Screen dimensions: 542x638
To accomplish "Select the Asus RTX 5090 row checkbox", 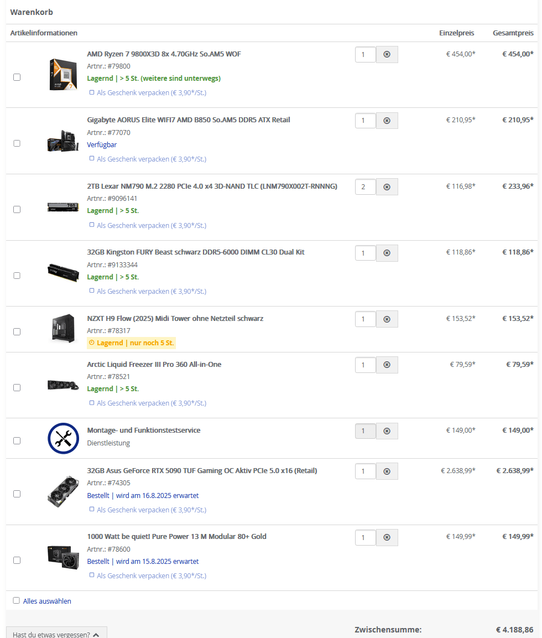I will click(17, 494).
